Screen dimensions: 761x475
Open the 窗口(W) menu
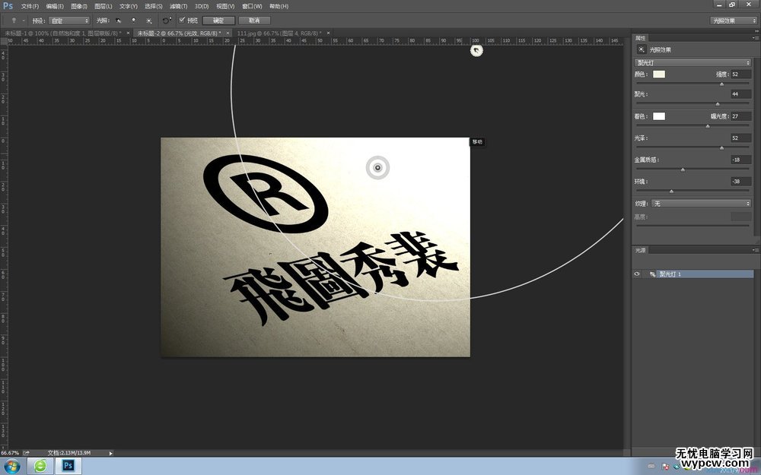click(x=252, y=6)
